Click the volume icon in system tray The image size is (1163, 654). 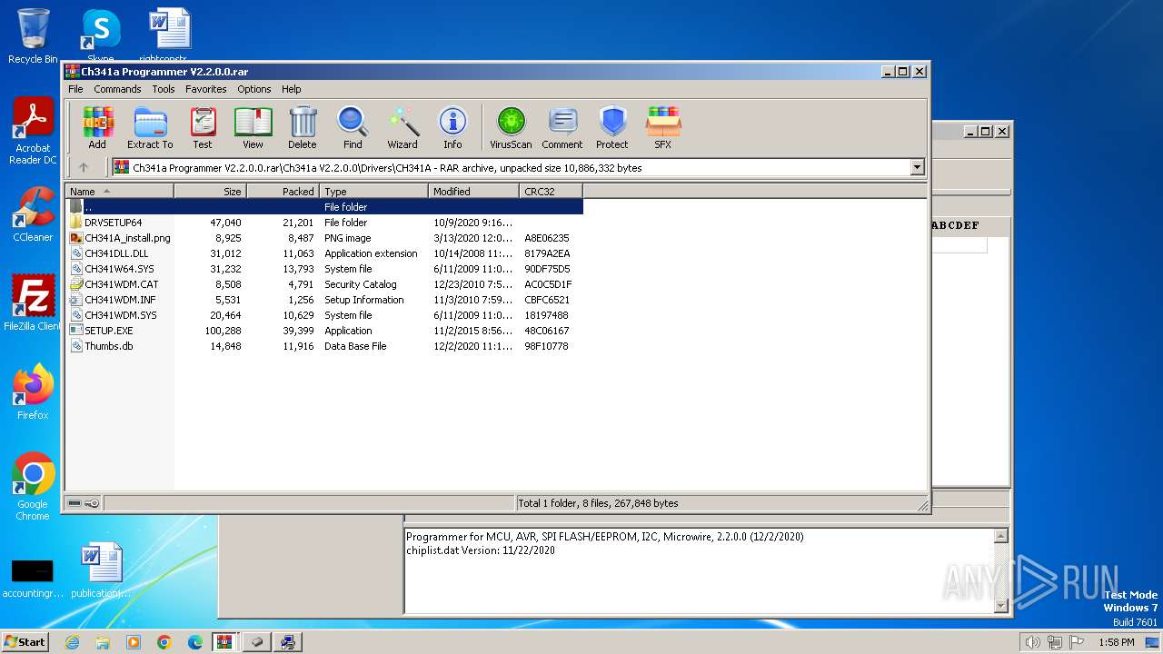click(1032, 642)
